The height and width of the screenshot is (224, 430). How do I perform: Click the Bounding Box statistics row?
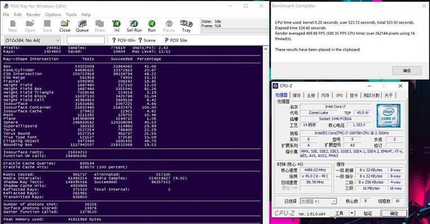click(80, 145)
